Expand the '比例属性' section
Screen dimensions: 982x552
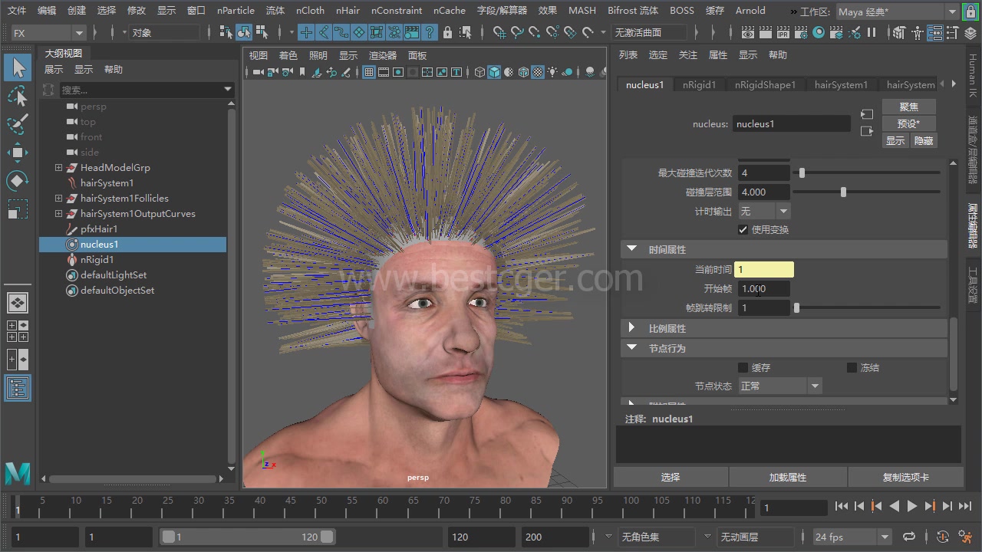point(632,328)
